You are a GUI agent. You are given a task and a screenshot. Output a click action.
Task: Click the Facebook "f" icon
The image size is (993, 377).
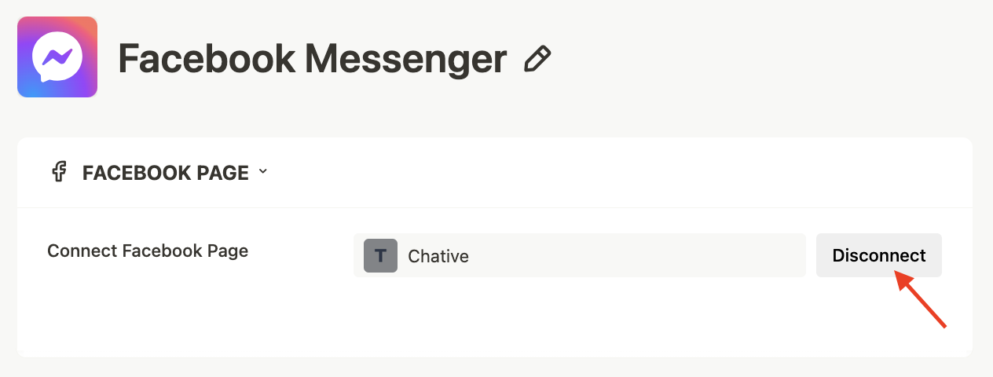59,172
